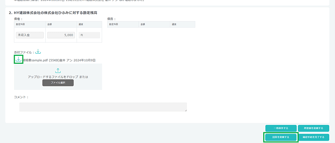Download the 明細書sample.pdf file icon
The width and height of the screenshot is (335, 143).
pos(18,59)
